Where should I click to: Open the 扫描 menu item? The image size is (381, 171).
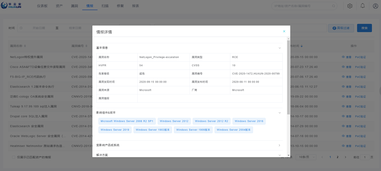[x=105, y=6]
